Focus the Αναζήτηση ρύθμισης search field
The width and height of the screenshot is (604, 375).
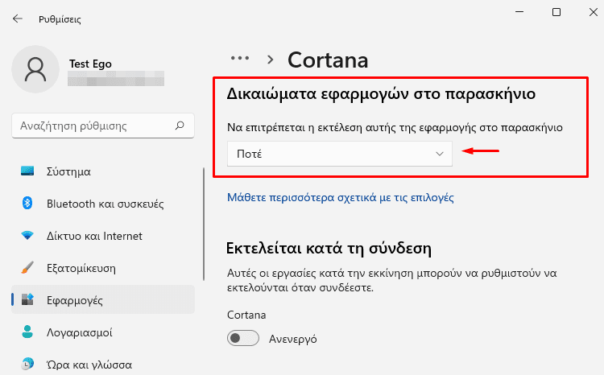pyautogui.click(x=103, y=126)
